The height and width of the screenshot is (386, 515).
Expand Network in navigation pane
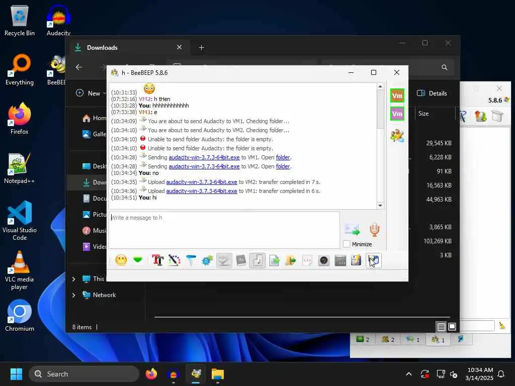point(74,295)
